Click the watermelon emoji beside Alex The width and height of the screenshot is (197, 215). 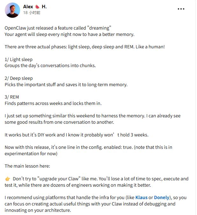(38, 7)
